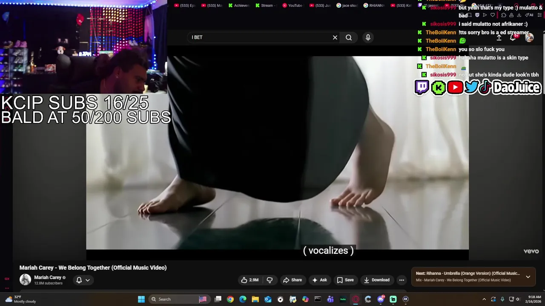This screenshot has height=306, width=545.
Task: Launch Microsoft Edge from the taskbar
Action: coord(243,299)
